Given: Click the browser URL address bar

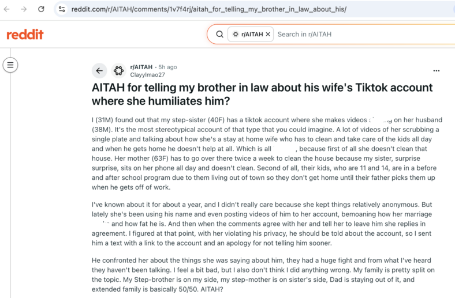Looking at the screenshot, I should [255, 9].
